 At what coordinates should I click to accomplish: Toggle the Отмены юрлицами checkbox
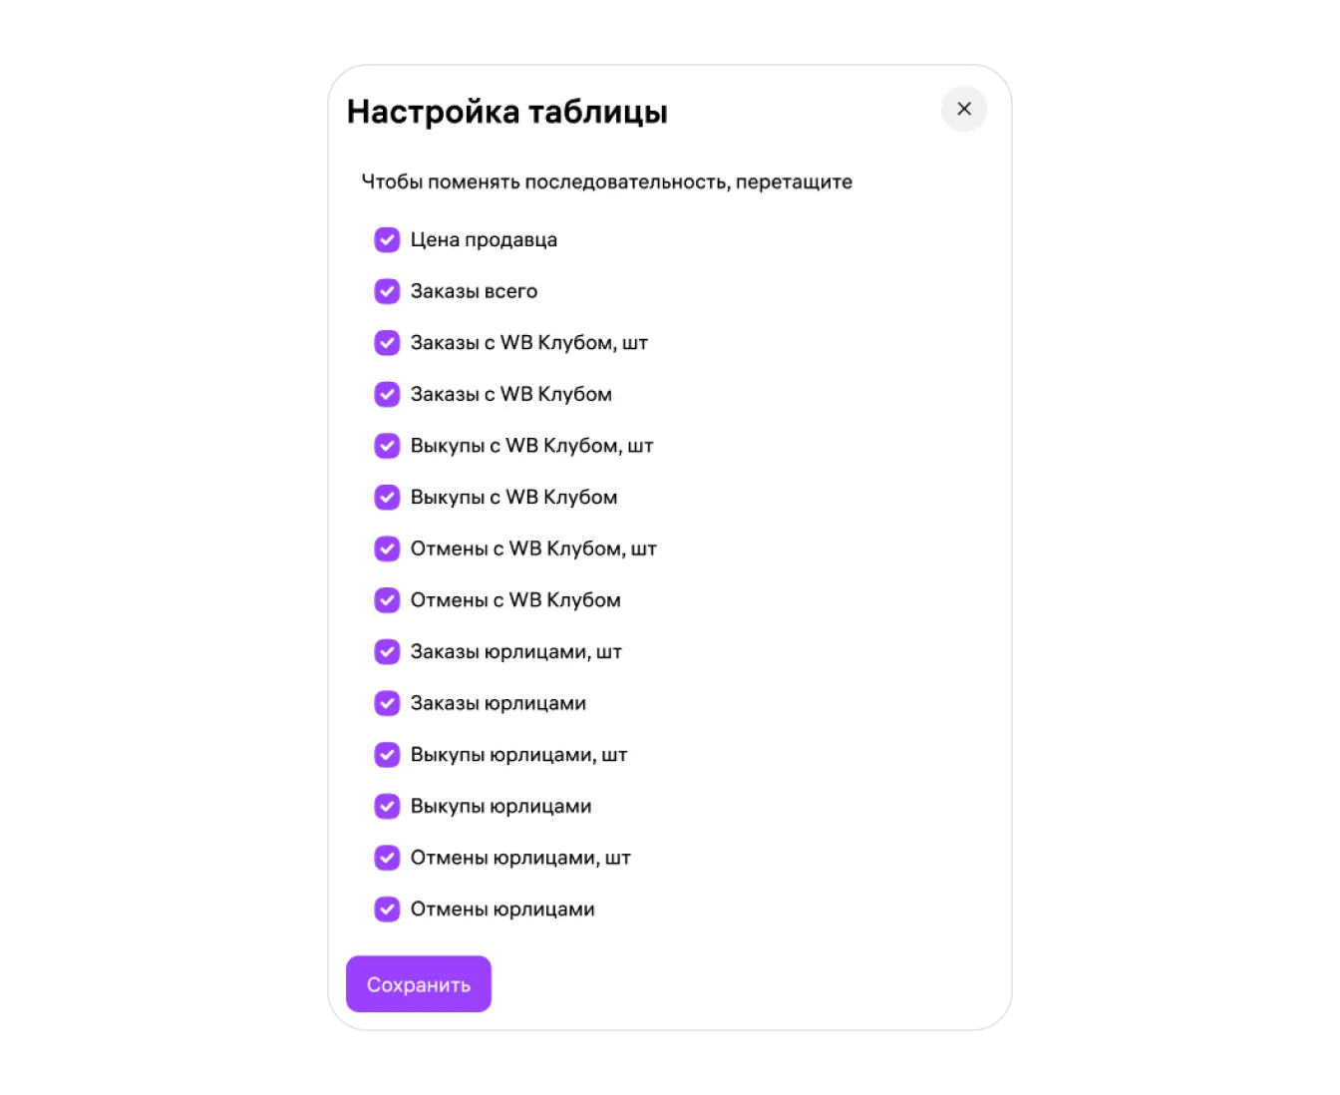coord(387,910)
